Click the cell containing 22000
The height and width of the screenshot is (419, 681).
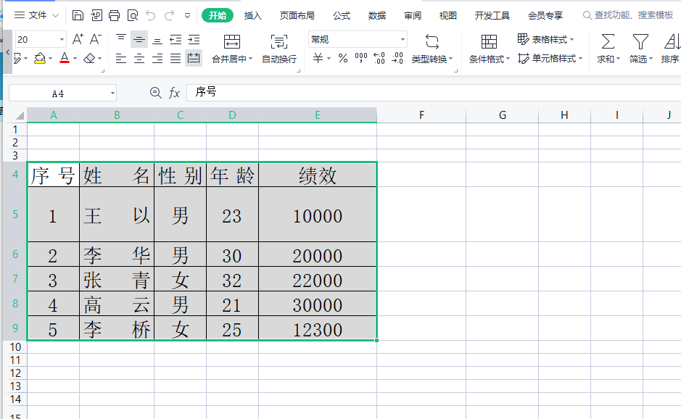click(318, 279)
